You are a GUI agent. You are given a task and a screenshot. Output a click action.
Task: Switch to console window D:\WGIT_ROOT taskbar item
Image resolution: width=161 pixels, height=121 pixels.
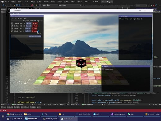(x=50, y=119)
